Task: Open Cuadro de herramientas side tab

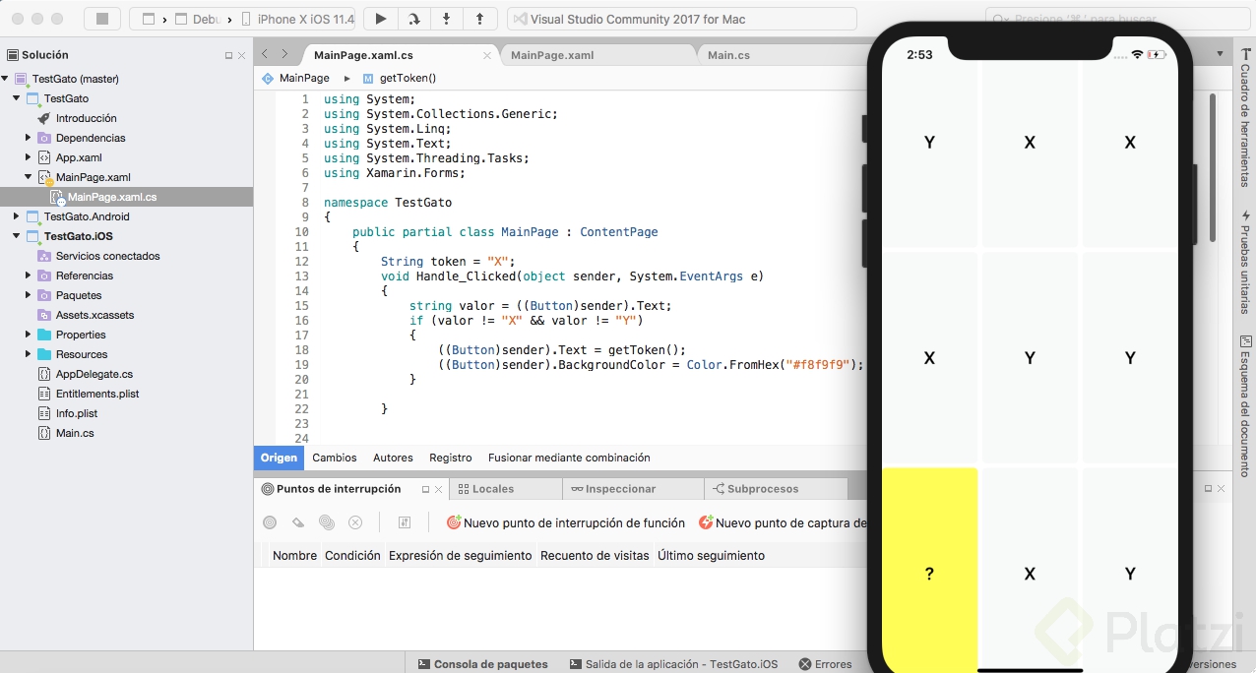Action: (x=1245, y=118)
